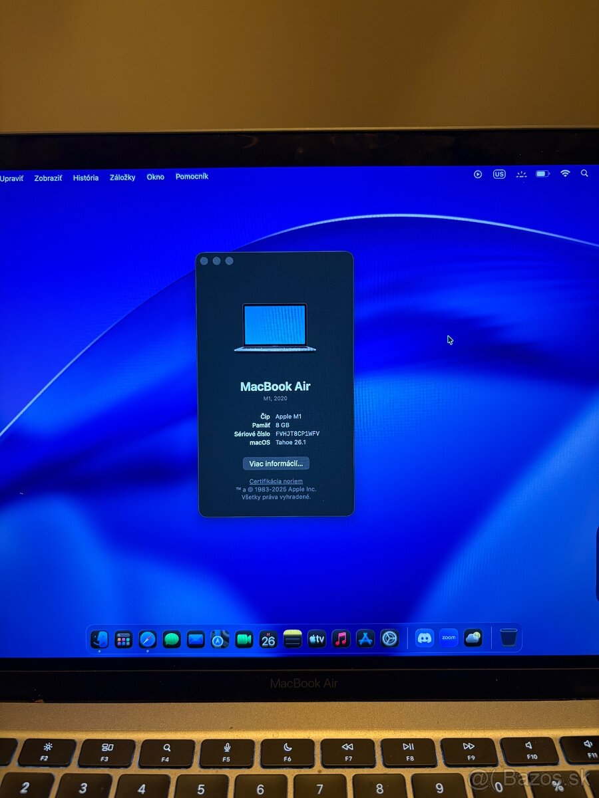Launch the Weather app
This screenshot has height=798, width=599.
point(473,639)
